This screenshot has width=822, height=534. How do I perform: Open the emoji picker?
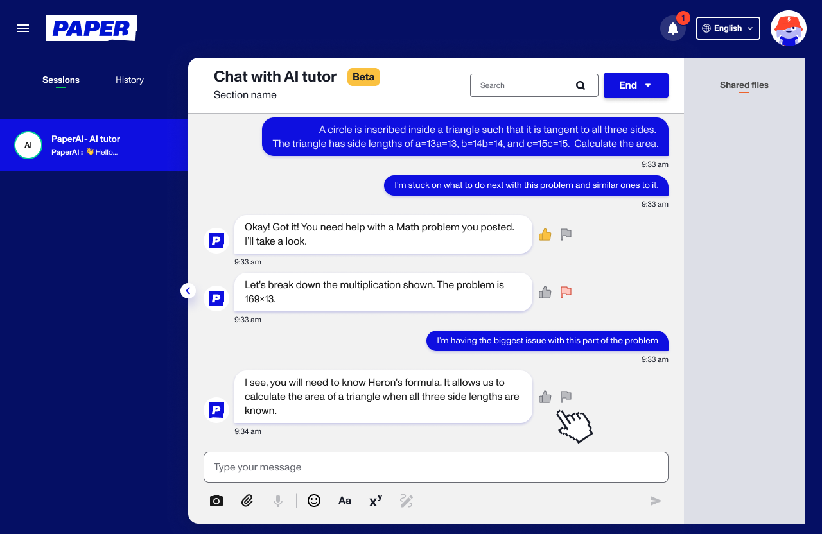pos(314,501)
